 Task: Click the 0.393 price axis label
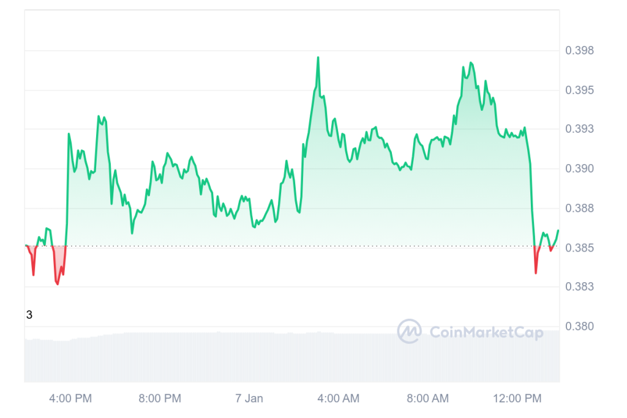click(x=579, y=129)
